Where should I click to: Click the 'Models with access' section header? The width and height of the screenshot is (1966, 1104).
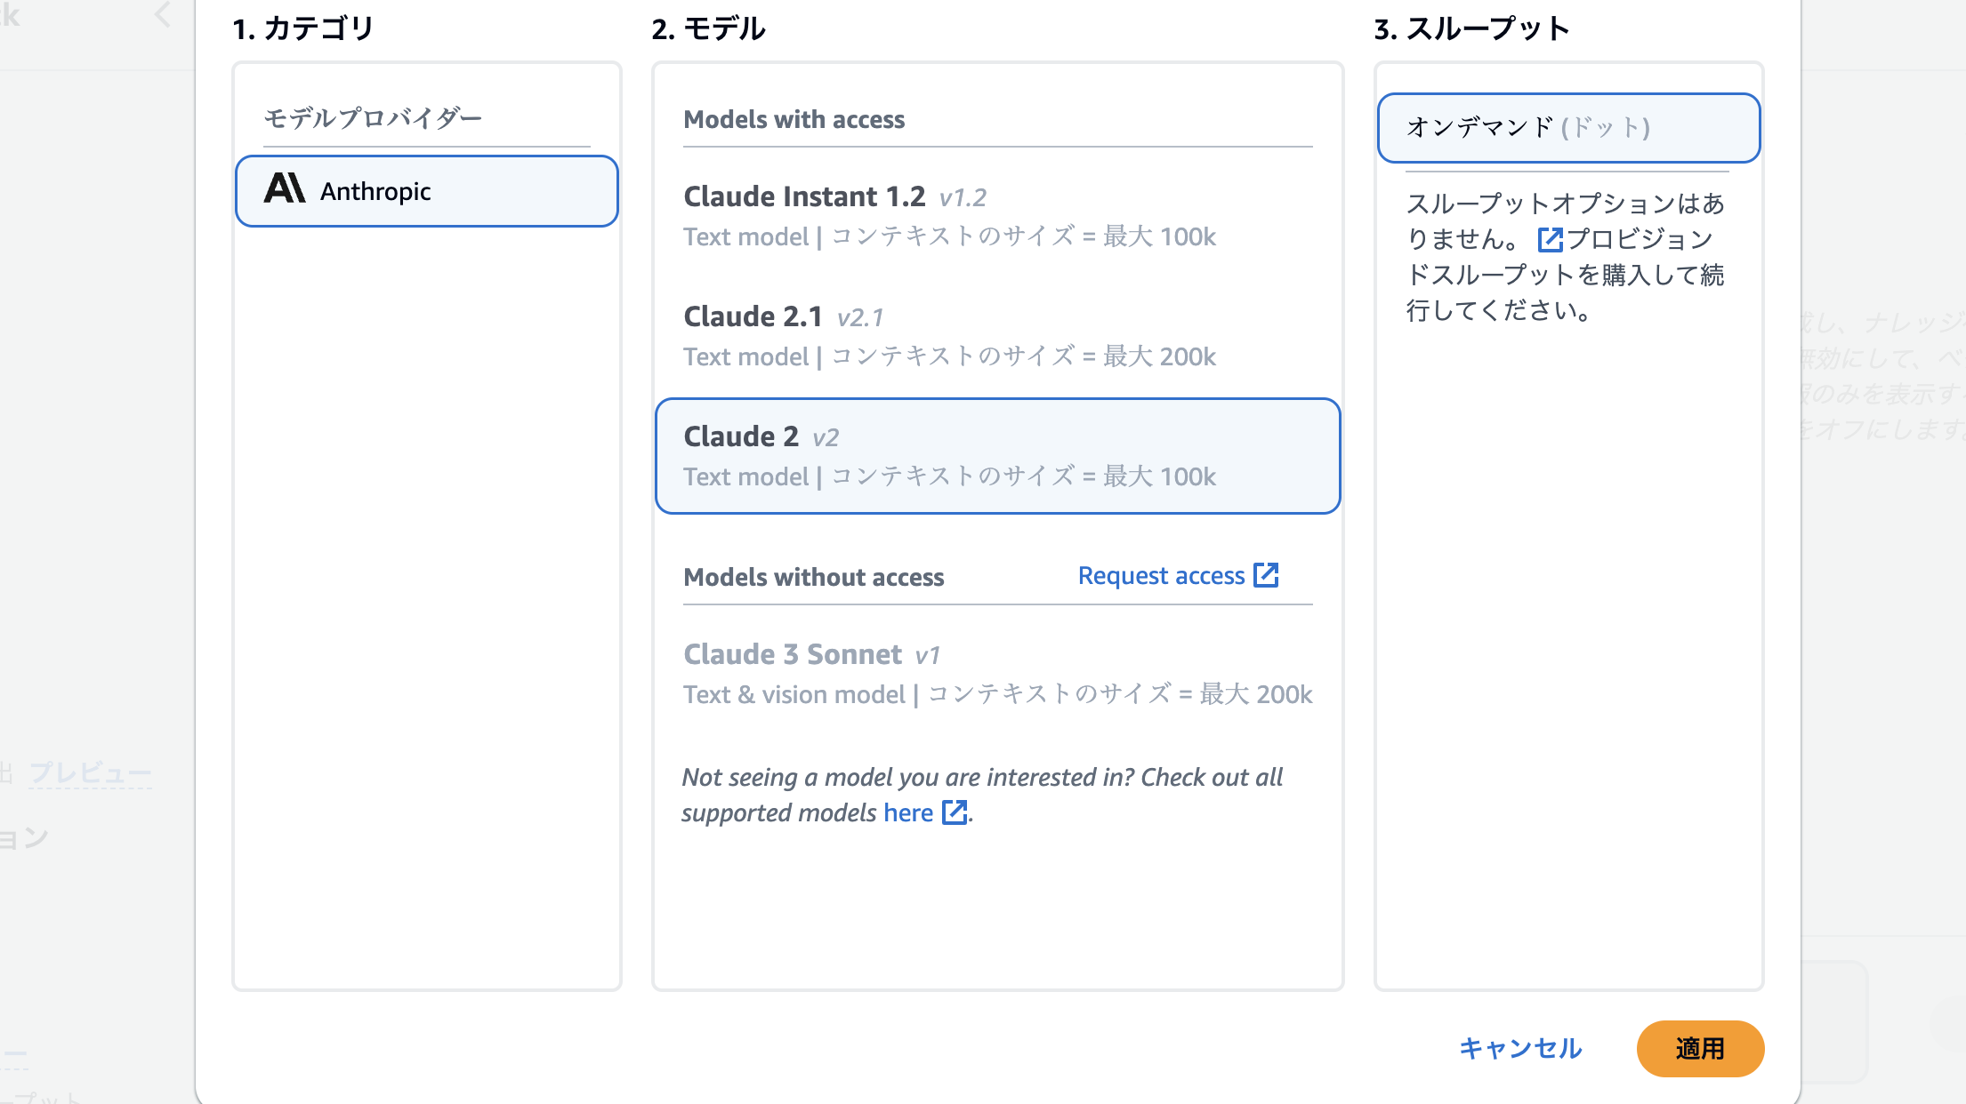coord(794,120)
